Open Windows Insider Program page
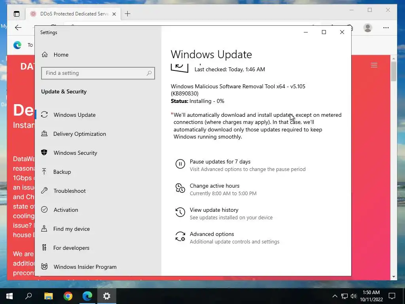 (85, 267)
